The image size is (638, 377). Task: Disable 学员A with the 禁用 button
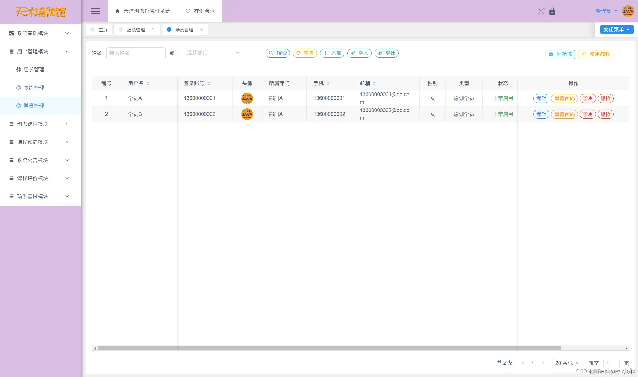(587, 98)
